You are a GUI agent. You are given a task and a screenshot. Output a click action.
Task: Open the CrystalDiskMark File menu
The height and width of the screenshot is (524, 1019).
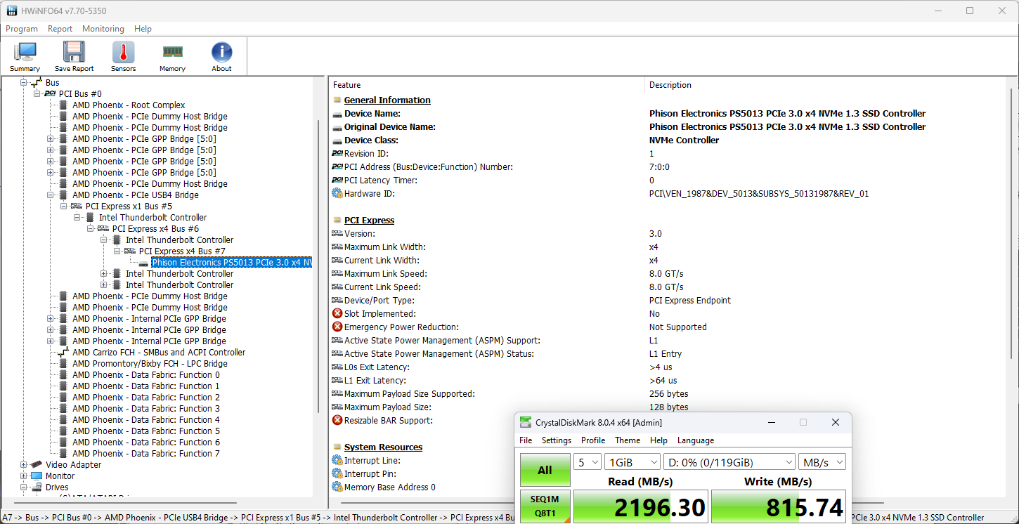(x=526, y=440)
